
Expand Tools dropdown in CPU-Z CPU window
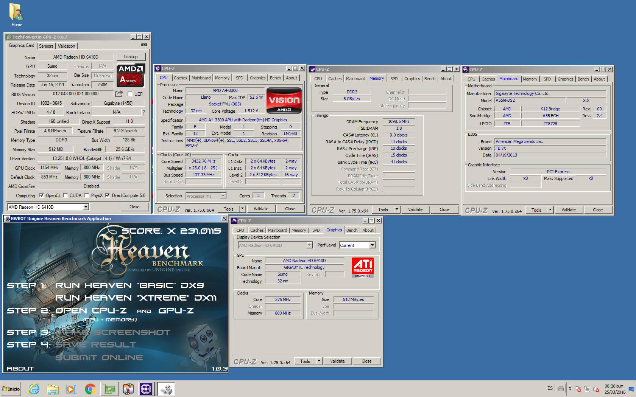click(x=243, y=209)
